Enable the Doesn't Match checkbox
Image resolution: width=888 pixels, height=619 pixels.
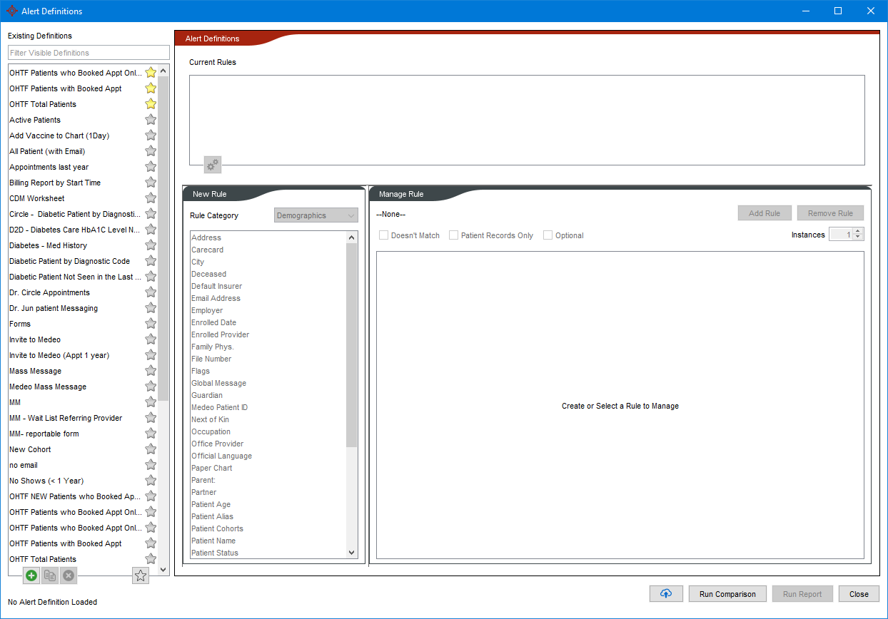coord(383,235)
